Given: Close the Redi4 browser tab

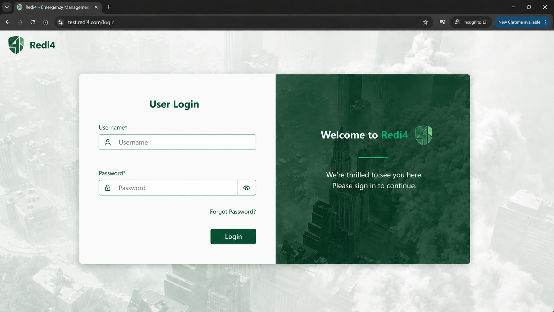Looking at the screenshot, I should pos(96,7).
